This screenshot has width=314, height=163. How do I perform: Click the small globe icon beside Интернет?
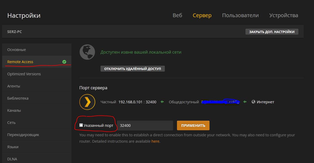(253, 102)
